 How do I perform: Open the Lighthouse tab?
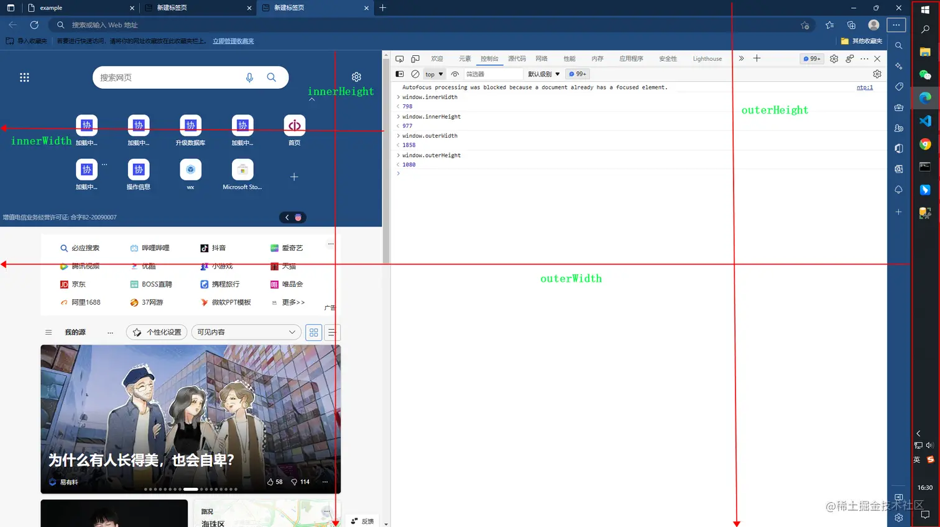click(707, 59)
